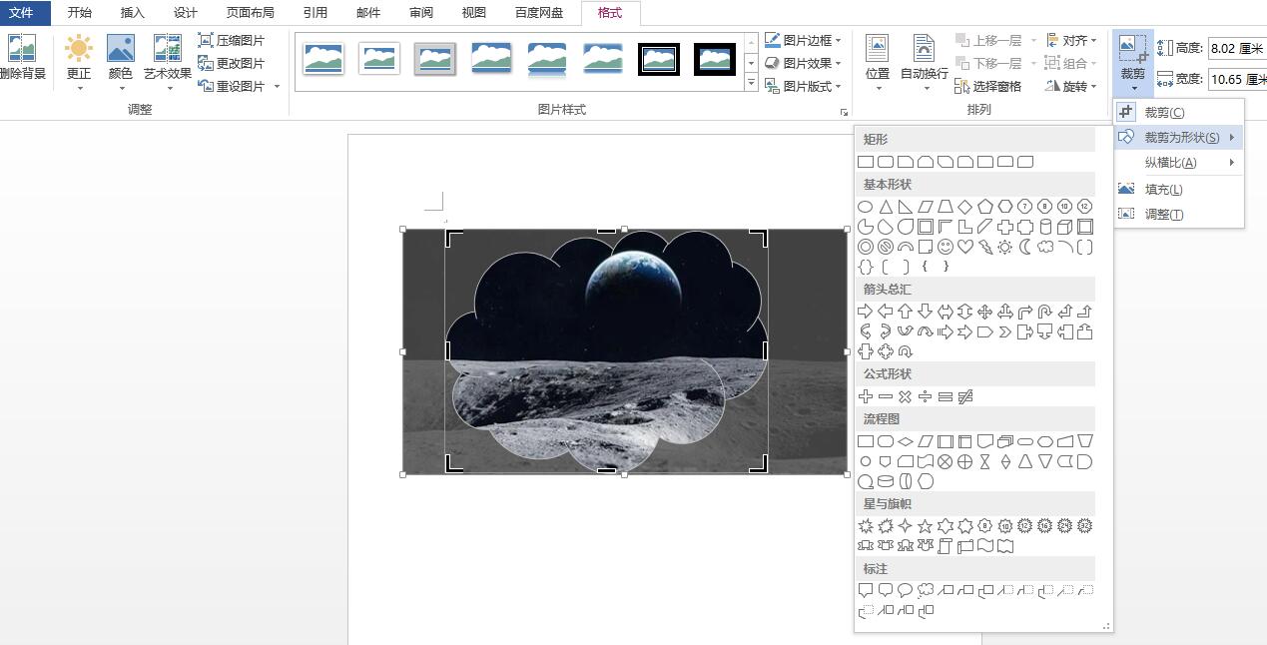The width and height of the screenshot is (1267, 645).
Task: Expand the 重设图片 dropdown arrow
Action: 277,87
